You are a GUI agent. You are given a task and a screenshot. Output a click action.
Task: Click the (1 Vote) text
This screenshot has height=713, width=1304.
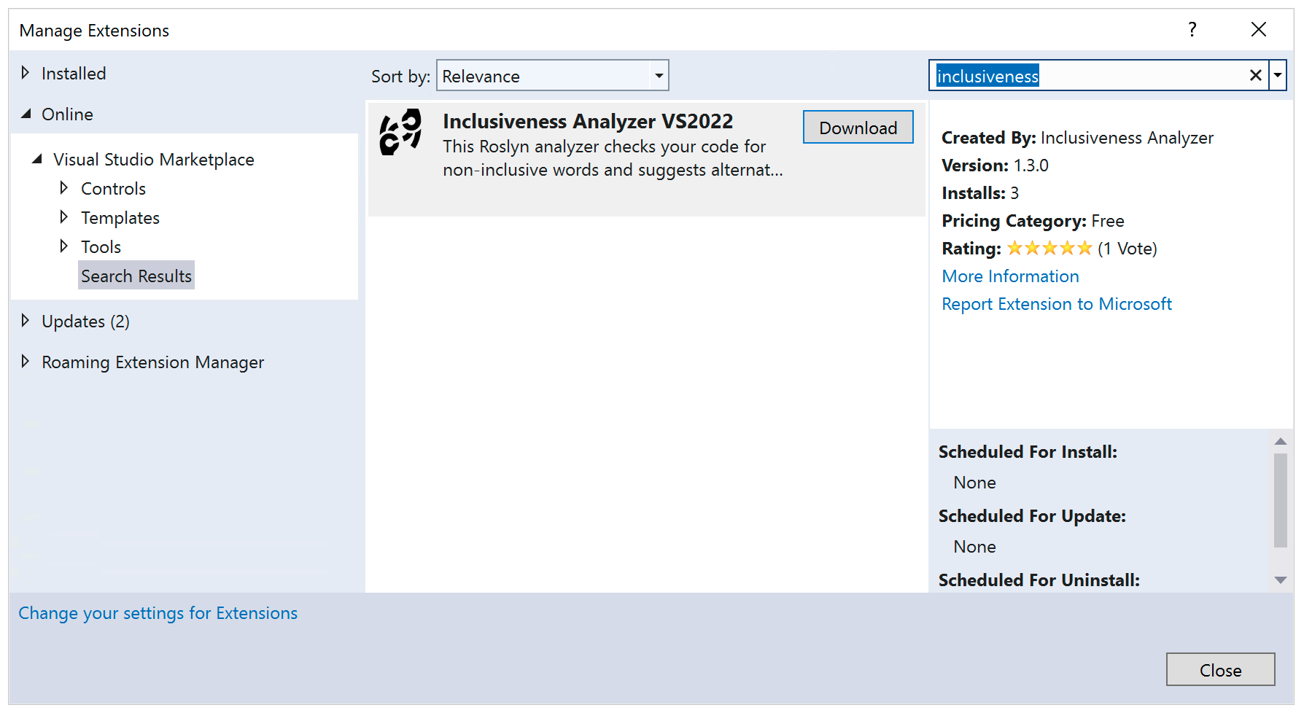click(x=1127, y=249)
